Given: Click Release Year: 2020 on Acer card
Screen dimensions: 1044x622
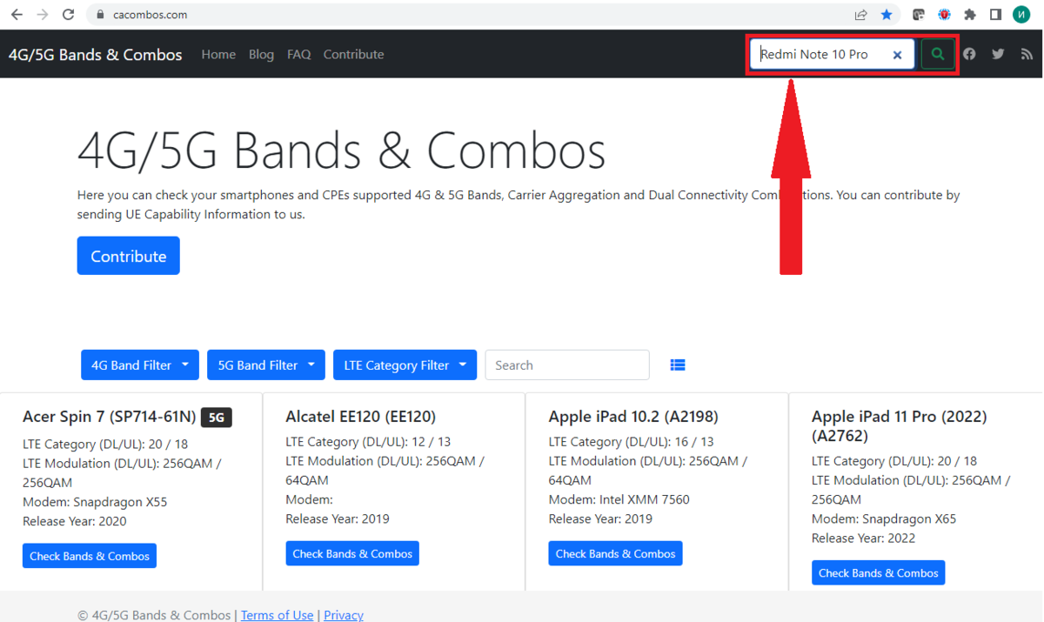Looking at the screenshot, I should click(x=75, y=521).
